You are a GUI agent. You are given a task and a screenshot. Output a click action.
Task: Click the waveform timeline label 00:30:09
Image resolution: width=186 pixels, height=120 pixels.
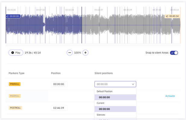(x=128, y=10)
